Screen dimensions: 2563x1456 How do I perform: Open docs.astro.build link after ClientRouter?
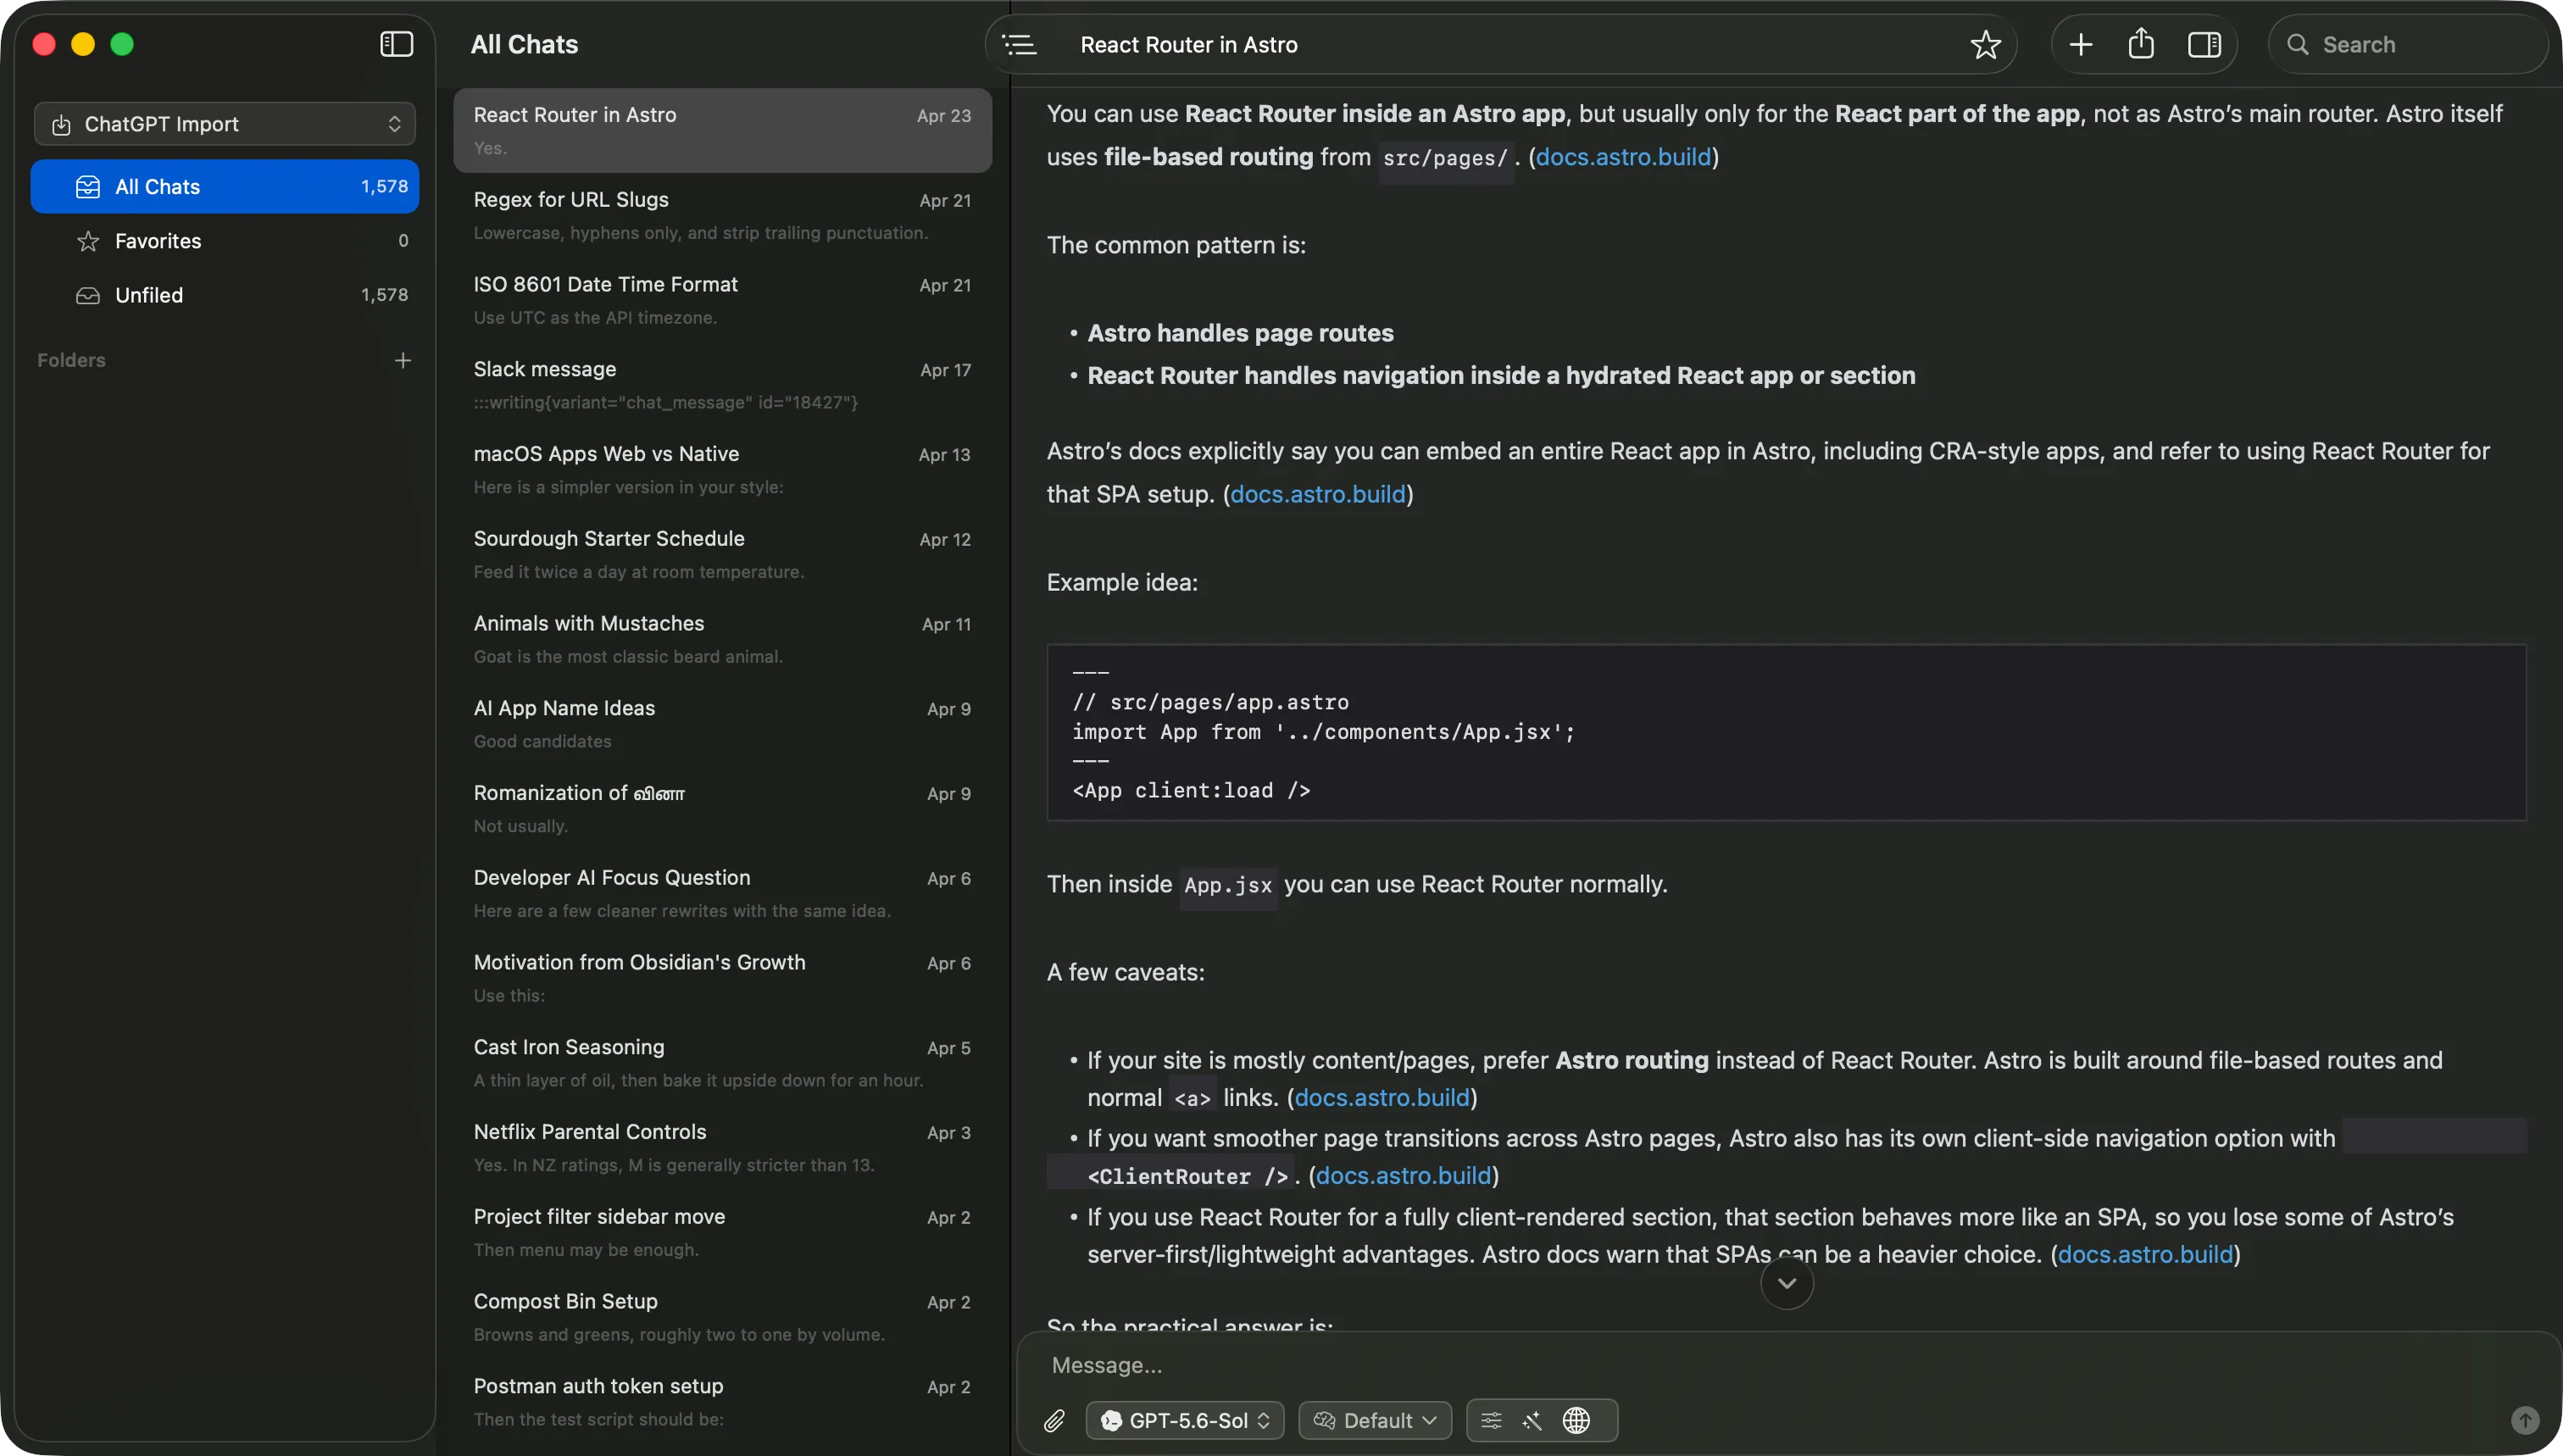[x=1403, y=1175]
